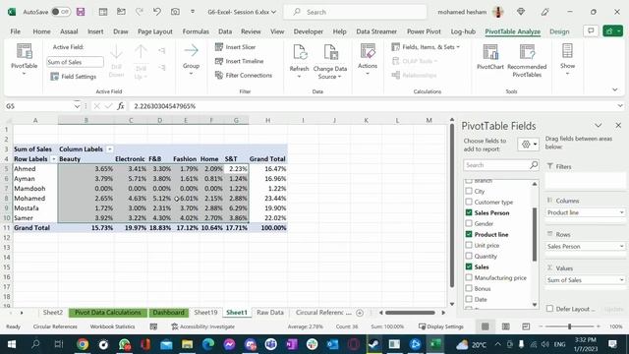This screenshot has height=354, width=629.
Task: Click the Refresh data icon
Action: [299, 52]
